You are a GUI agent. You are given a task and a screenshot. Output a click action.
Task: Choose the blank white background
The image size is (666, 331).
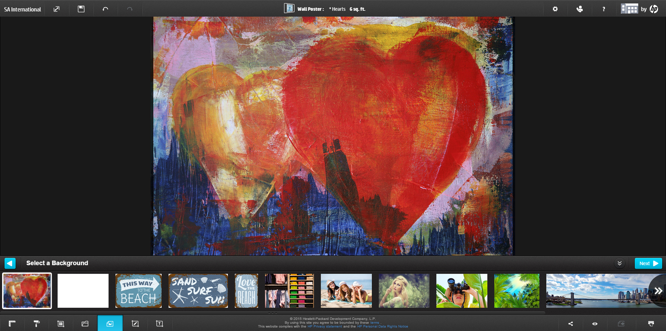(83, 291)
